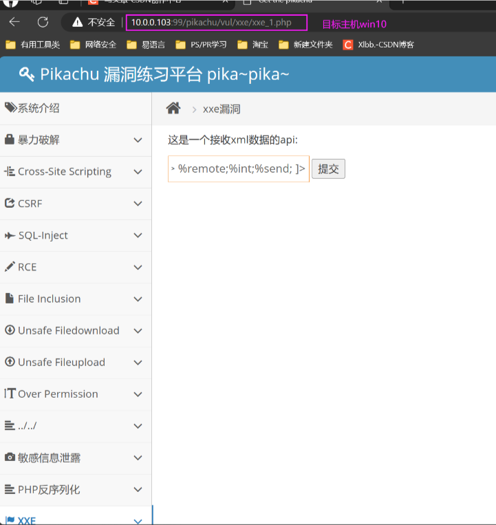Click the xxe漏洞 breadcrumb text
Viewport: 496px width, 525px height.
(x=222, y=109)
